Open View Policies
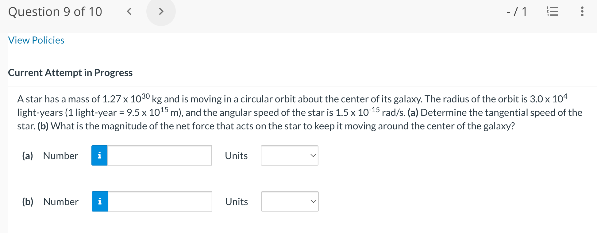Viewport: 597px width, 233px height. click(x=36, y=40)
